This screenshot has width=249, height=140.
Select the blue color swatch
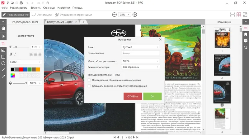pos(25,69)
